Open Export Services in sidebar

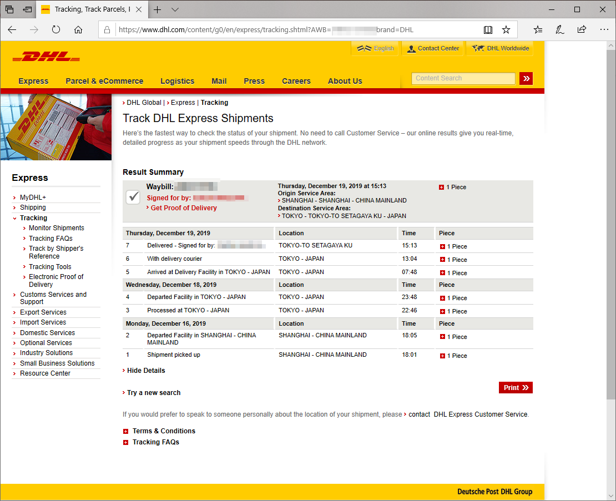point(43,312)
